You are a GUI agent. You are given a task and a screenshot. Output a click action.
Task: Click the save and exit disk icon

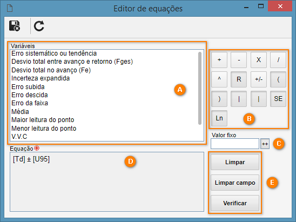coord(15,26)
